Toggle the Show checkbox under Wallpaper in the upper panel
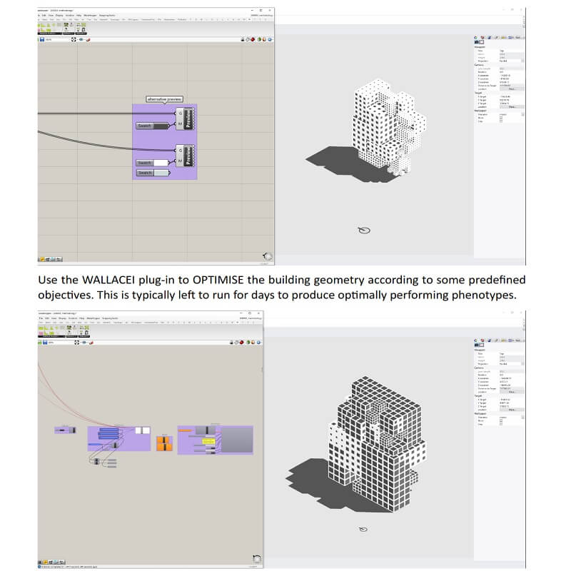Screen dimensions: 571x571 [501, 118]
